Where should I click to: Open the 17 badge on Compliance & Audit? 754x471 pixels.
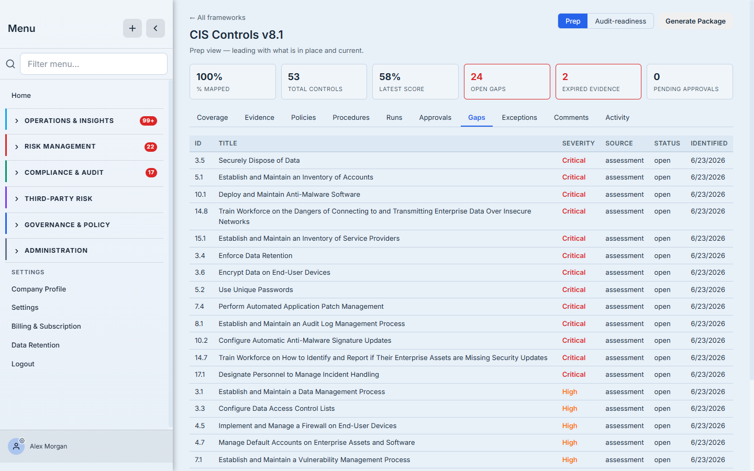(x=151, y=173)
